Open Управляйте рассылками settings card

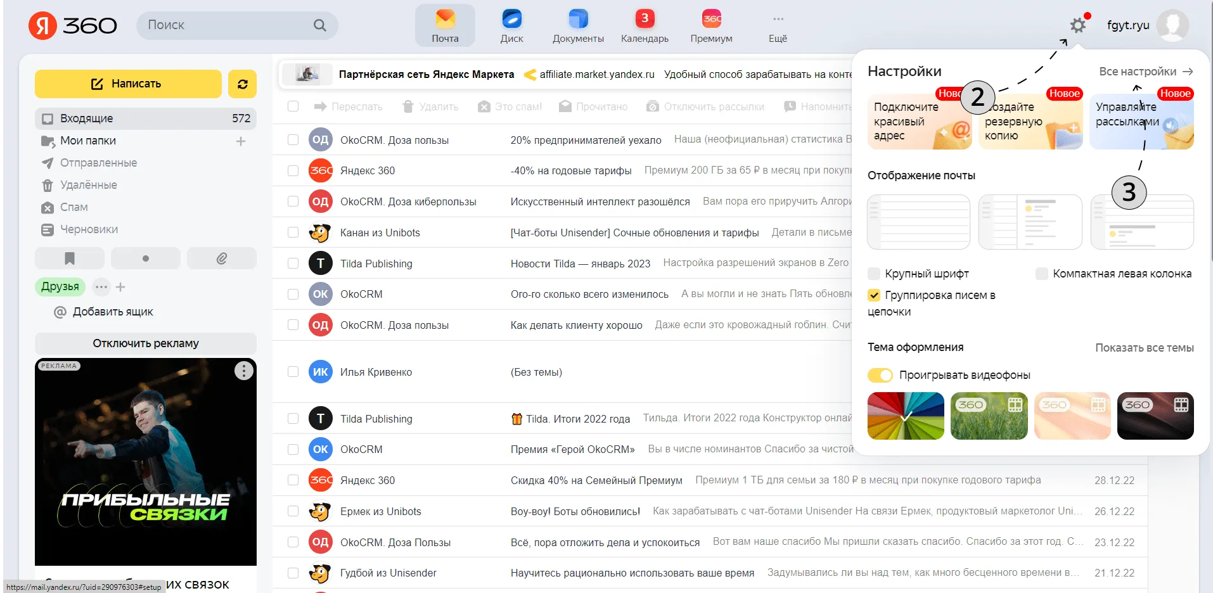tap(1141, 121)
